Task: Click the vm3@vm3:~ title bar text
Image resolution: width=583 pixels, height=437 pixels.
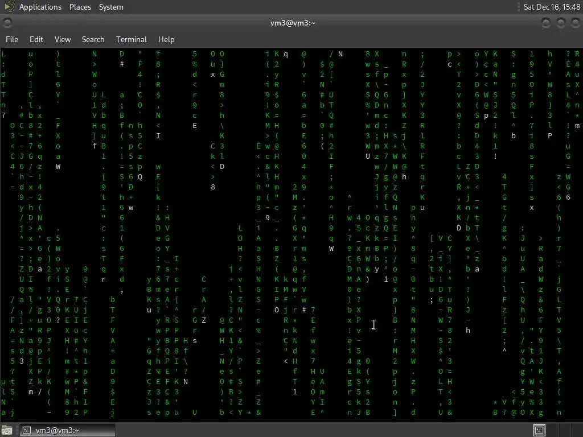Action: [293, 23]
